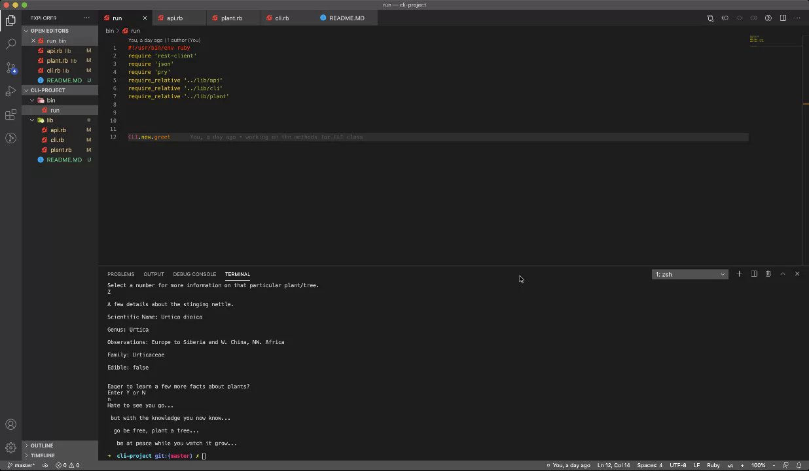This screenshot has width=809, height=471.
Task: Open Manage gear icon in activity bar
Action: [10, 448]
